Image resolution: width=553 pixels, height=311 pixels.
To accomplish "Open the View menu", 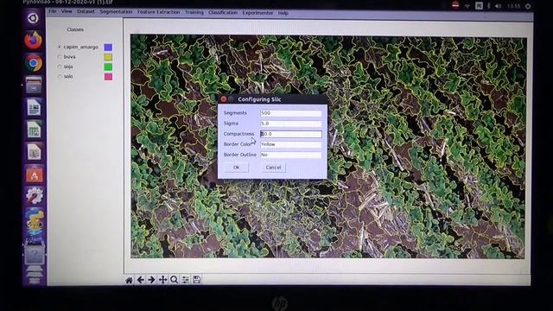I will [x=67, y=11].
